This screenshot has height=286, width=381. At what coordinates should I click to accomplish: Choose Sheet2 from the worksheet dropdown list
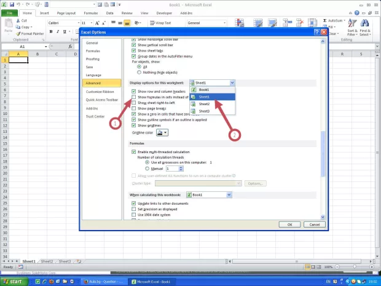pos(204,104)
